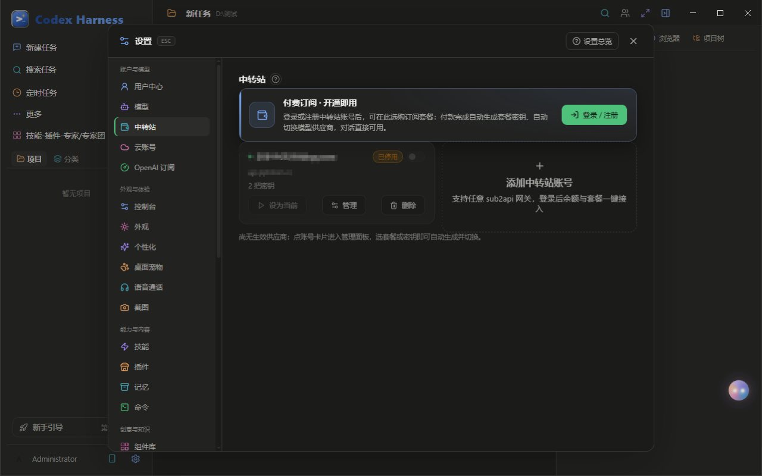
Task: Click 管理 button on account card
Action: tap(344, 205)
